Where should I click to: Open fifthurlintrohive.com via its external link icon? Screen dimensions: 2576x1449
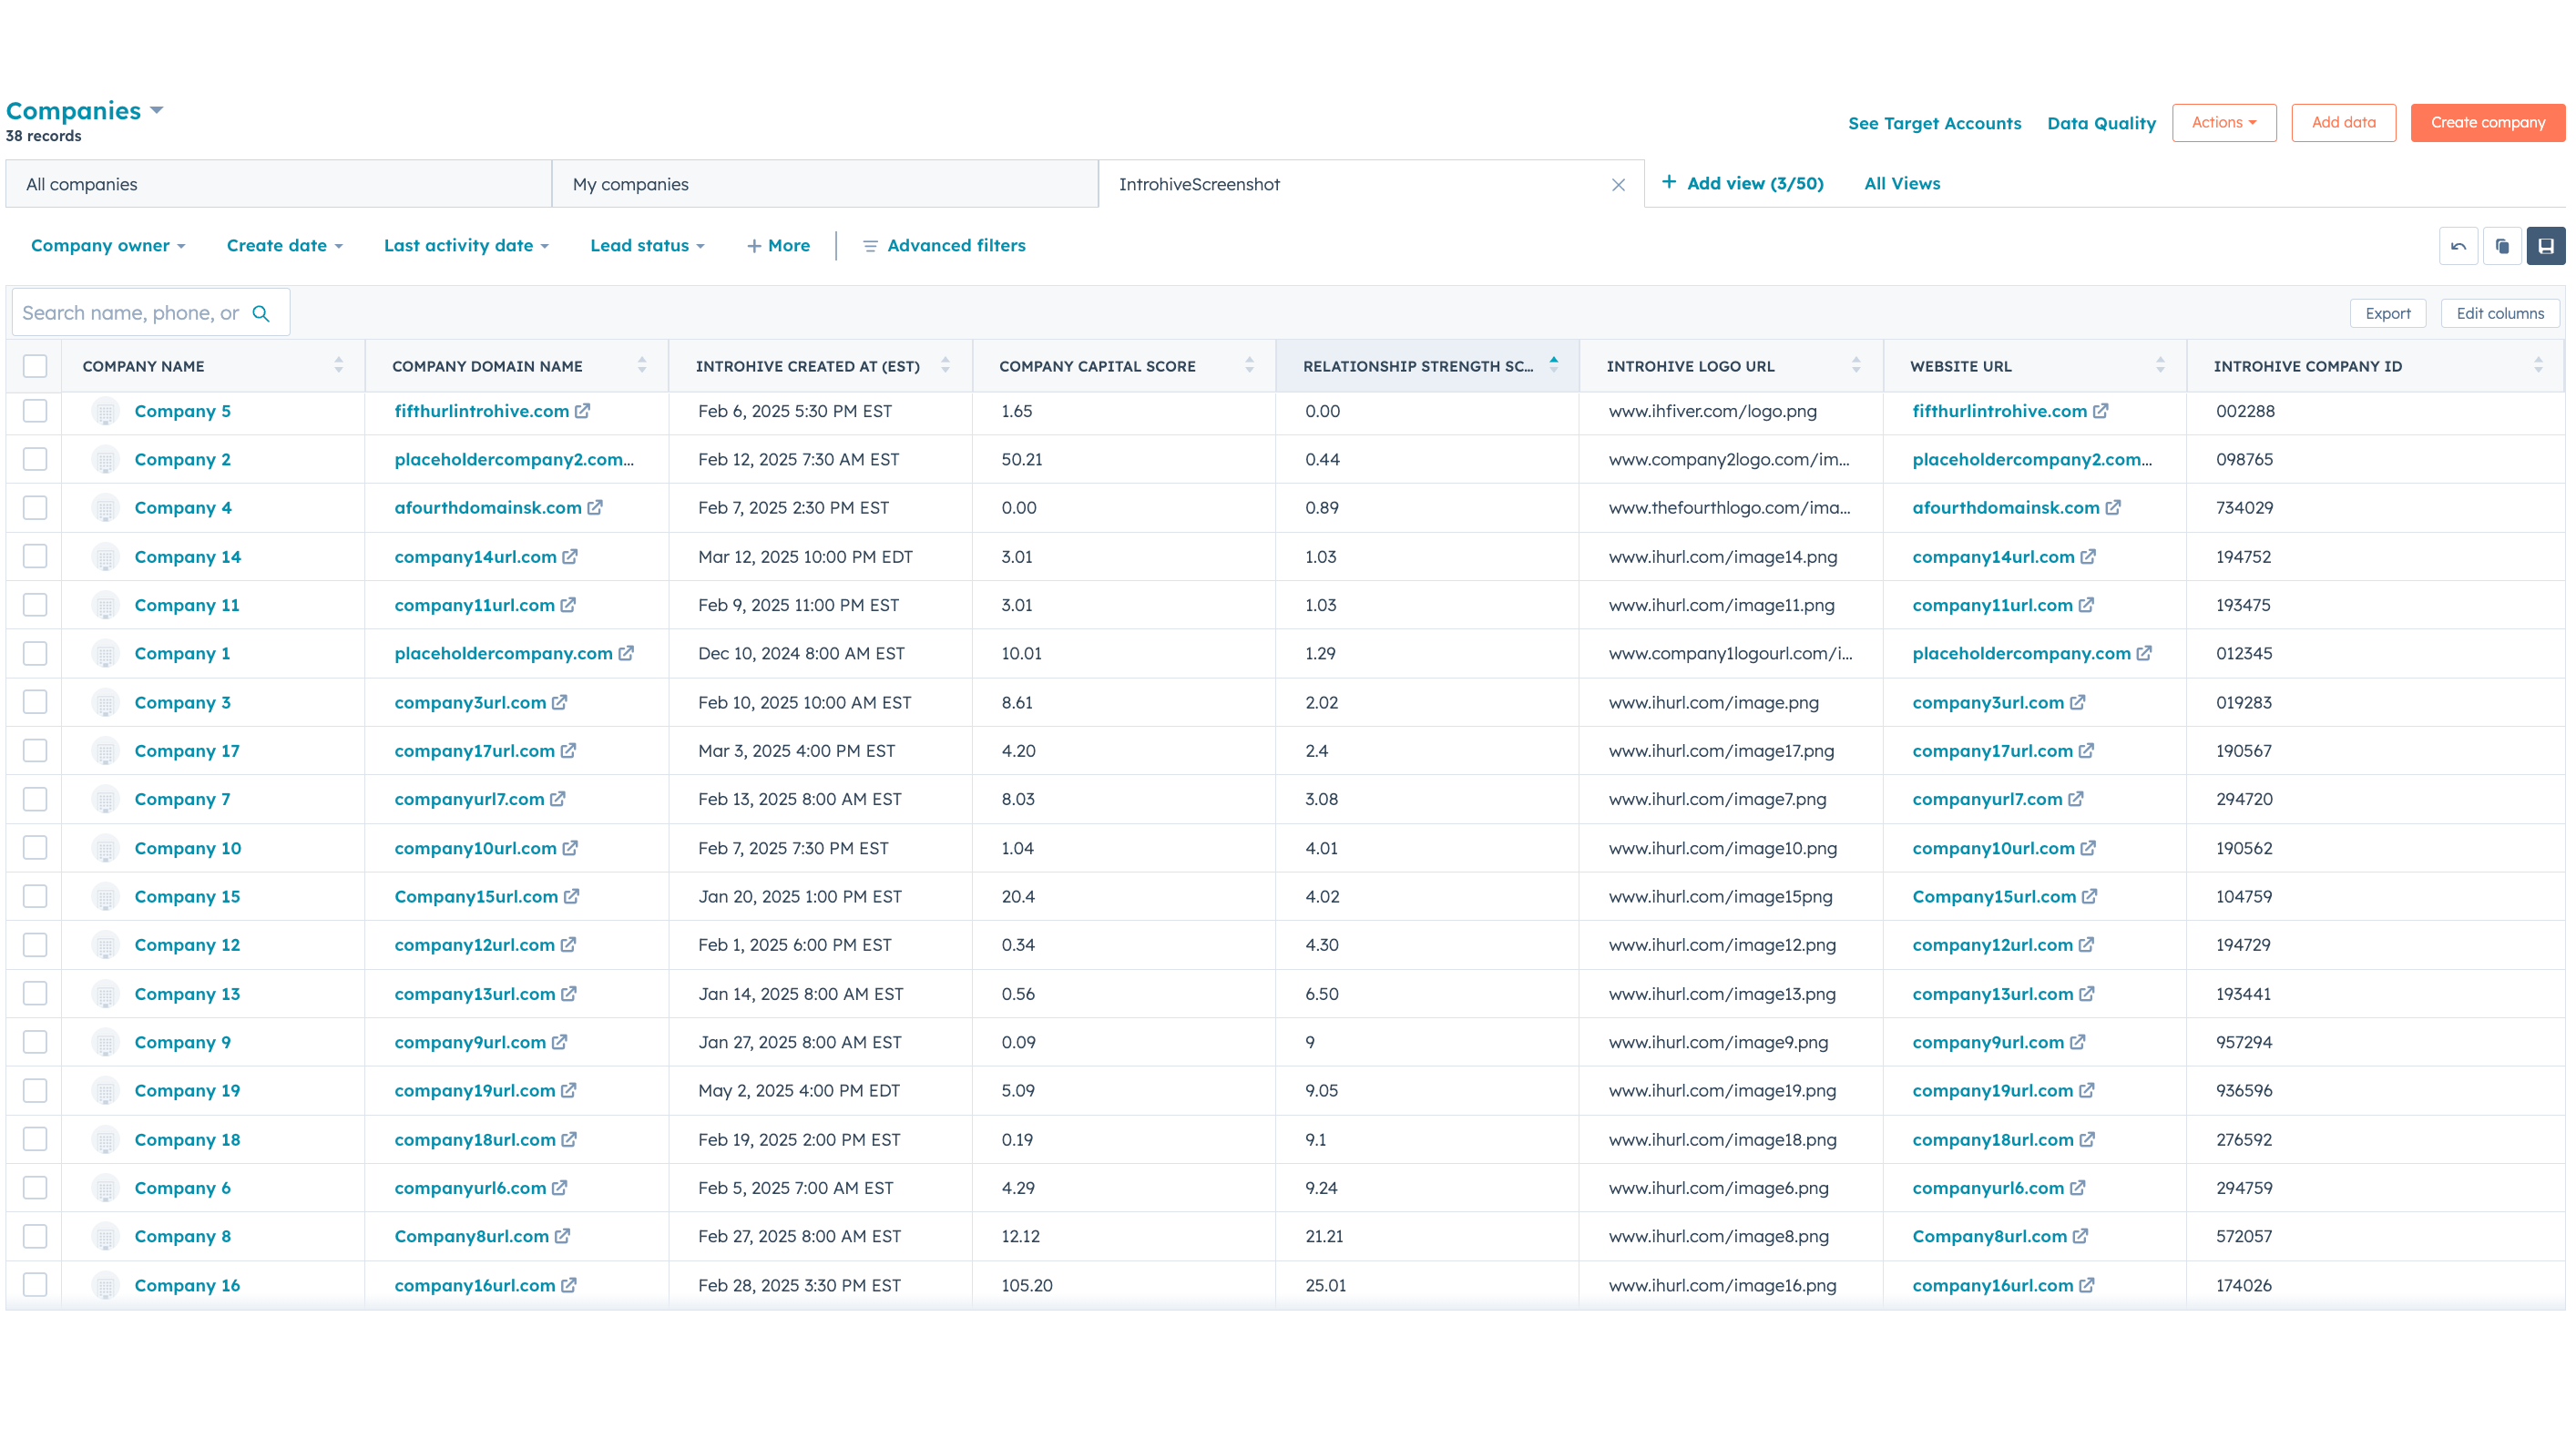point(584,411)
